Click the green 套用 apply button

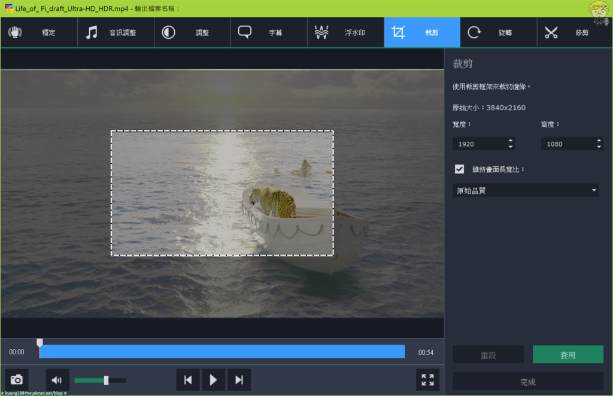click(x=568, y=355)
